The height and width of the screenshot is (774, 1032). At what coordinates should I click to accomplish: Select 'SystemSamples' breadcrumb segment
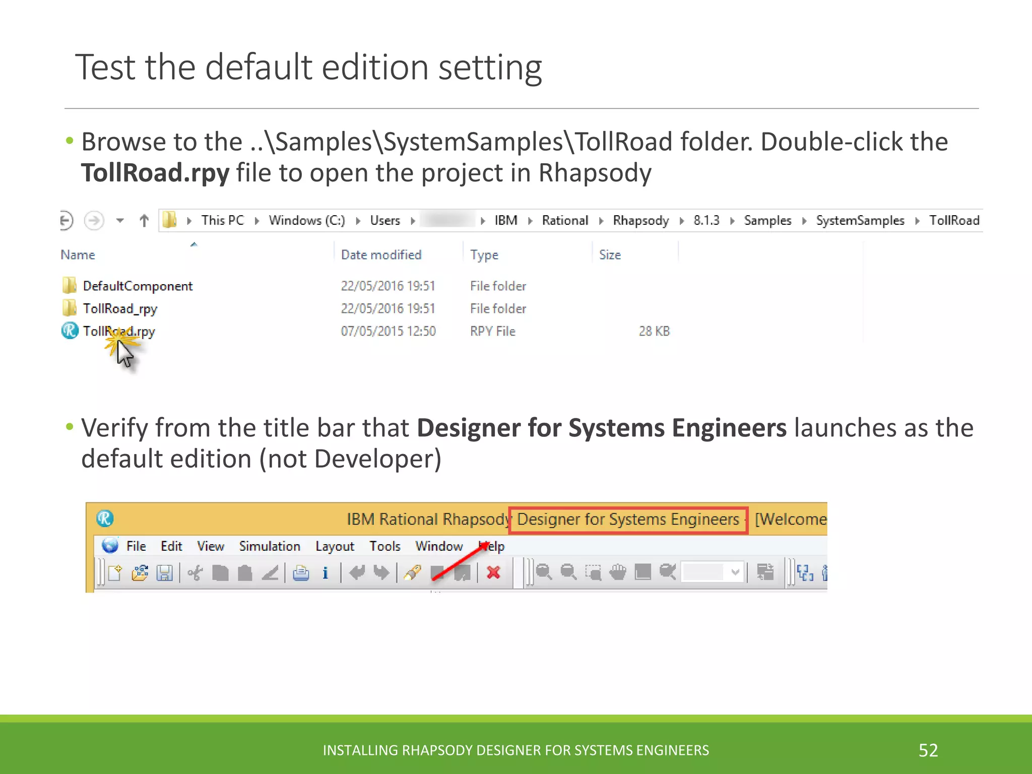tap(860, 221)
